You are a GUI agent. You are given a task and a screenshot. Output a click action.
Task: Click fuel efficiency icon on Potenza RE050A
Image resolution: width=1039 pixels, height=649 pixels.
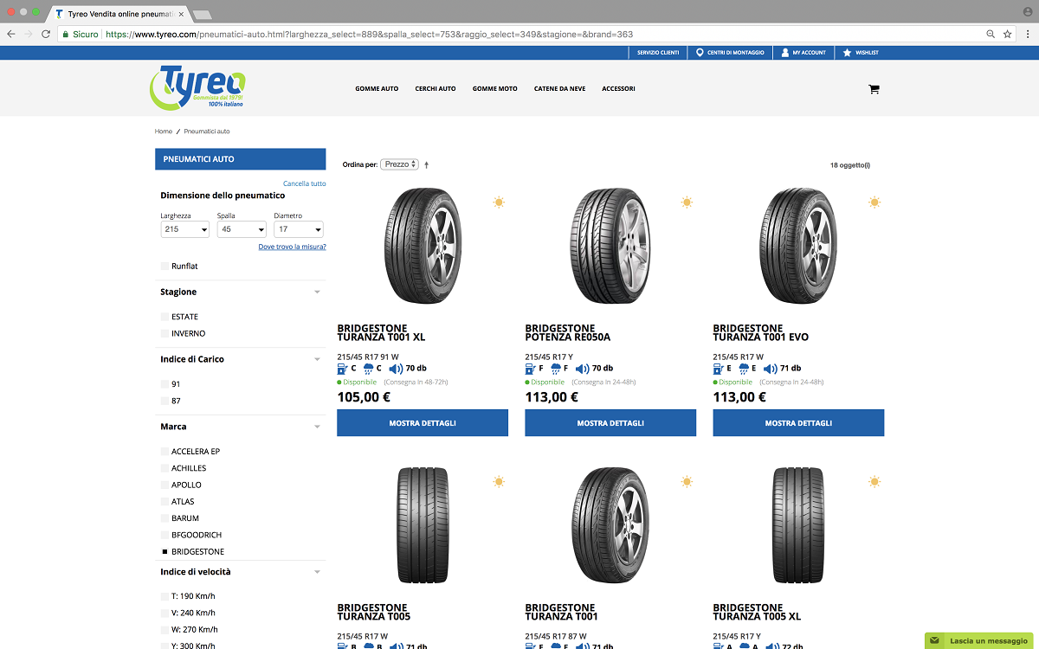[x=530, y=369]
